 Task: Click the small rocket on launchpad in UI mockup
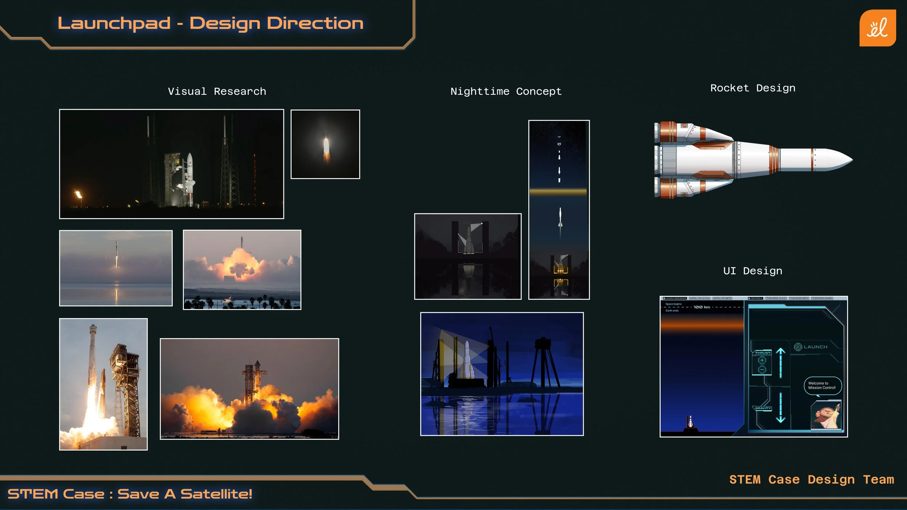click(690, 422)
